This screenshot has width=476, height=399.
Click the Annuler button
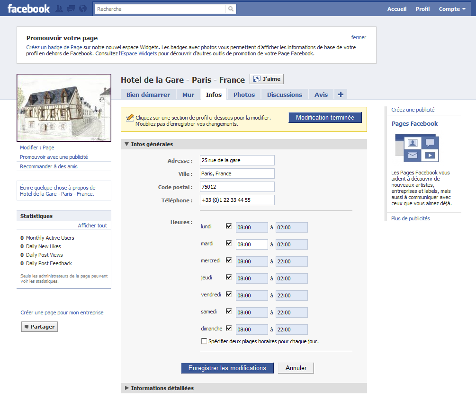(296, 368)
